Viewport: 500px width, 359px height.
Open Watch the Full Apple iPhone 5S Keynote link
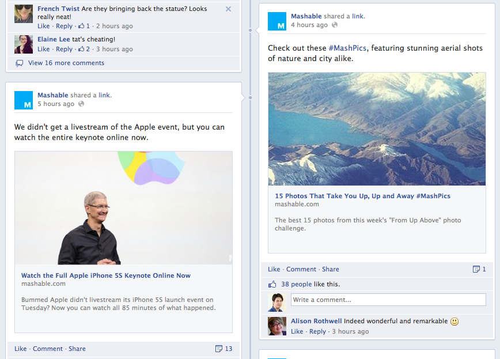[106, 275]
